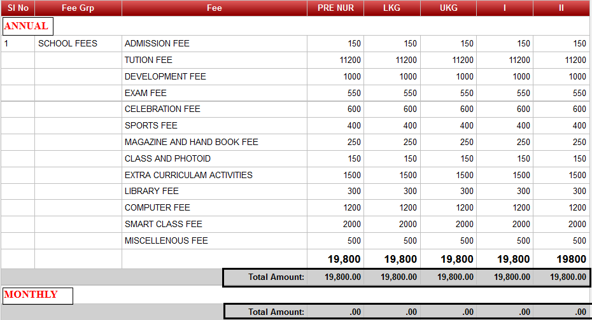Image resolution: width=592 pixels, height=320 pixels.
Task: Click the ADMISSION FEE row label
Action: [157, 44]
